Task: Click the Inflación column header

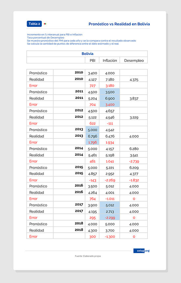Action: [x=110, y=60]
